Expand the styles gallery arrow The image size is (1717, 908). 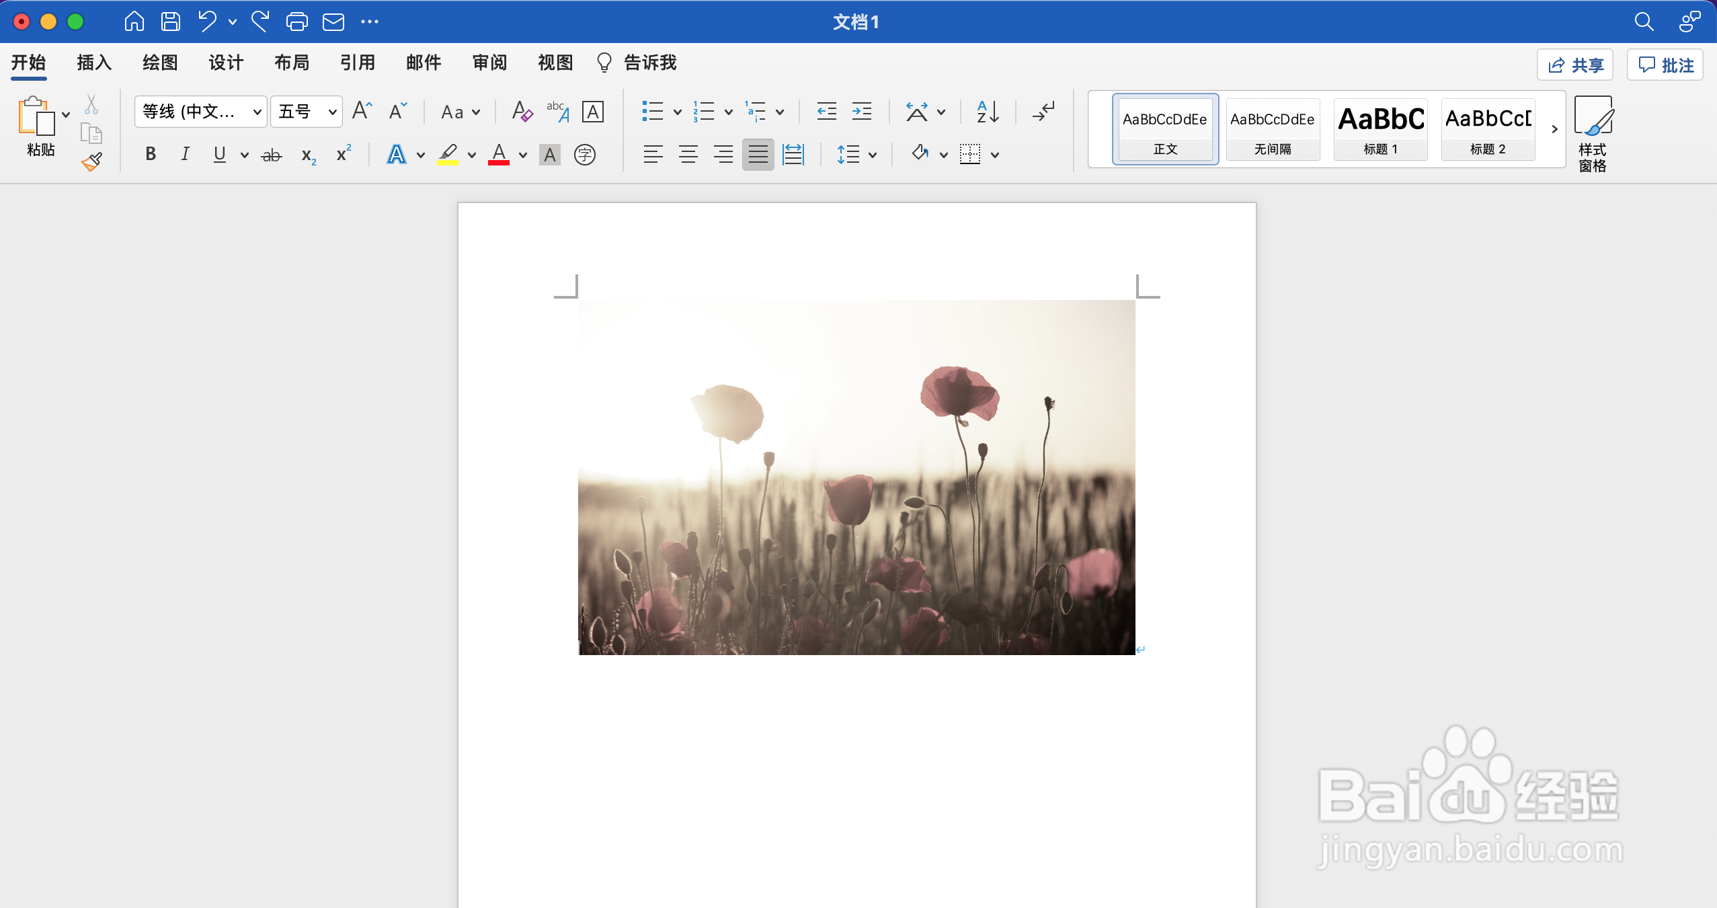1554,129
